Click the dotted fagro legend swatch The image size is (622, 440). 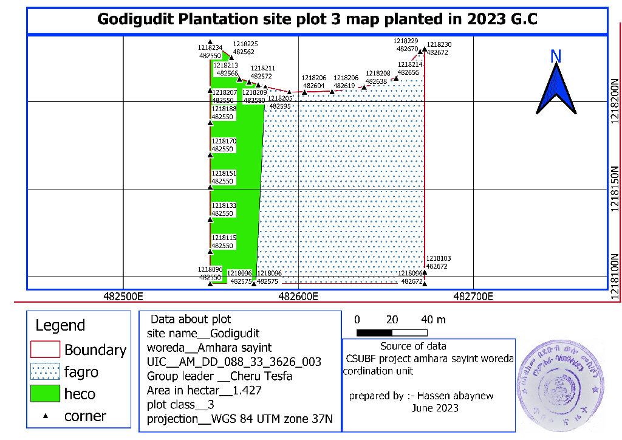pos(45,371)
